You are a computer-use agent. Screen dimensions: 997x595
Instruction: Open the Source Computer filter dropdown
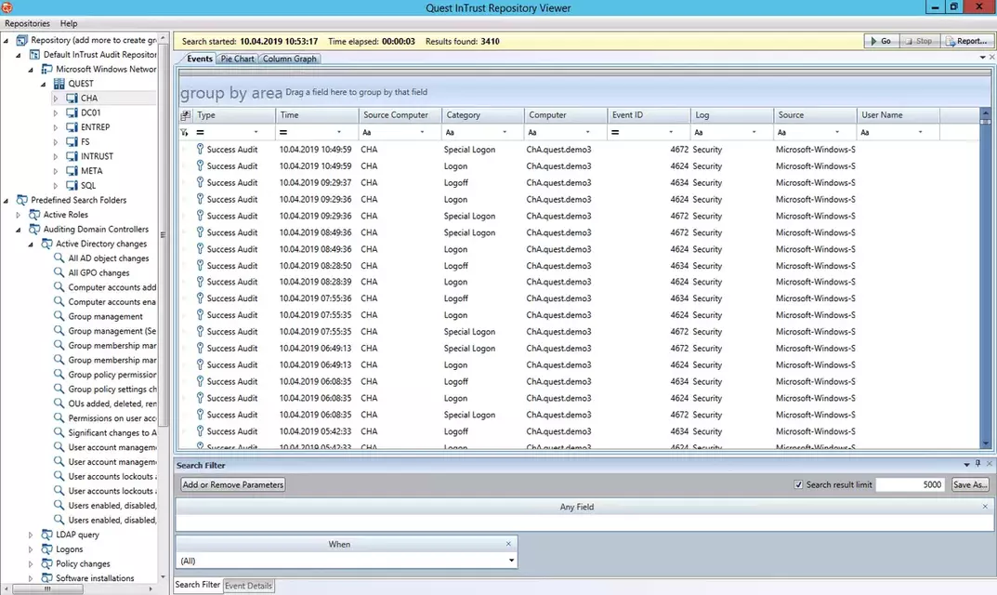click(422, 132)
